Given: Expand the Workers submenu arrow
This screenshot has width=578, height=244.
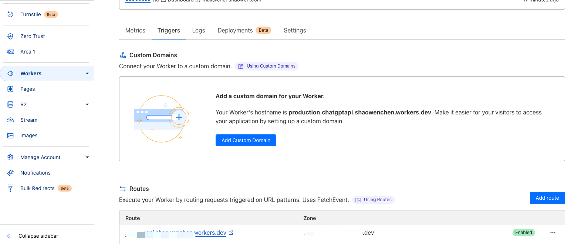Looking at the screenshot, I should pos(87,73).
